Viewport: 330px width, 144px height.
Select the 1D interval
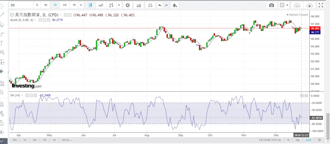click(55, 5)
